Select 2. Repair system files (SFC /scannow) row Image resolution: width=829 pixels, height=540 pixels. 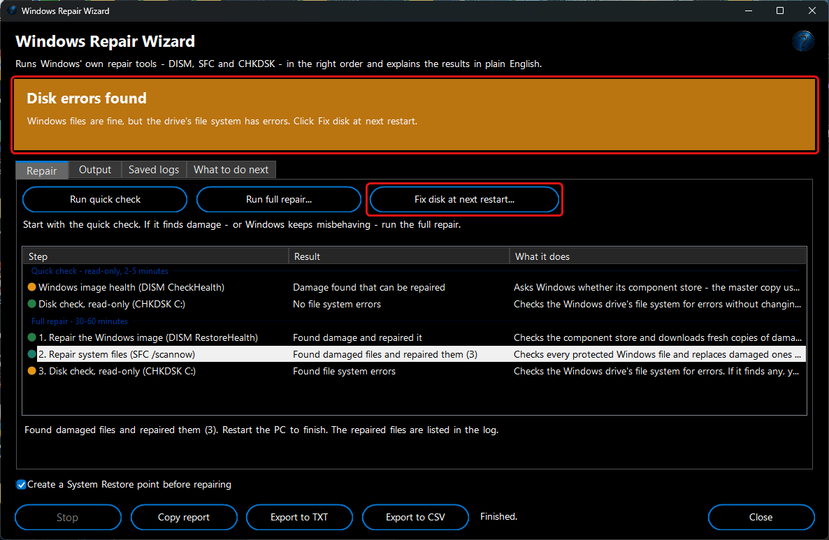(414, 354)
